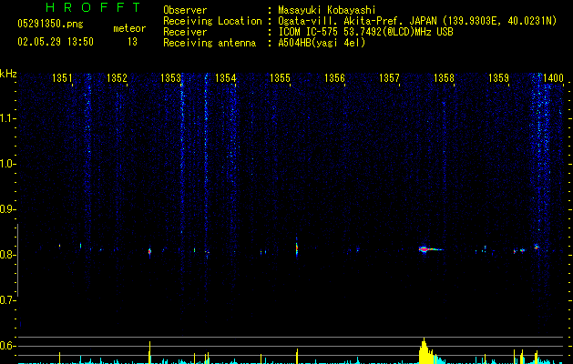Click the 0.7 kHz axis label
Image resolution: width=573 pixels, height=364 pixels.
pyautogui.click(x=8, y=300)
